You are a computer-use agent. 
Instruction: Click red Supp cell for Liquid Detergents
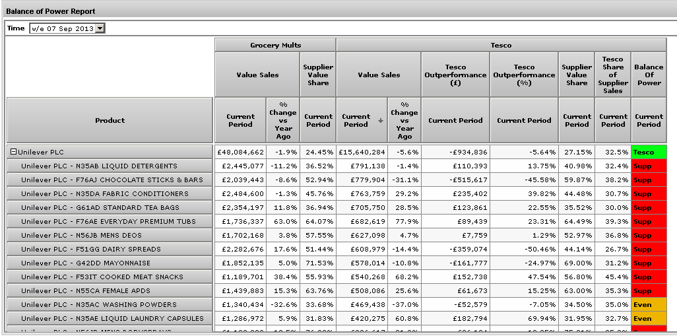pos(649,166)
